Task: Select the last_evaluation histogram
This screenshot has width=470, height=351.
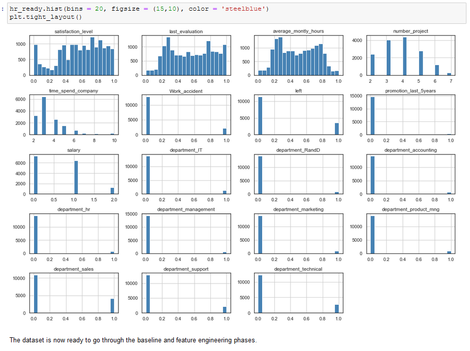Action: (x=186, y=55)
